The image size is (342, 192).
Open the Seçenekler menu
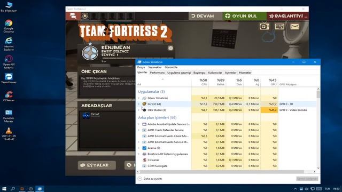tap(155, 68)
